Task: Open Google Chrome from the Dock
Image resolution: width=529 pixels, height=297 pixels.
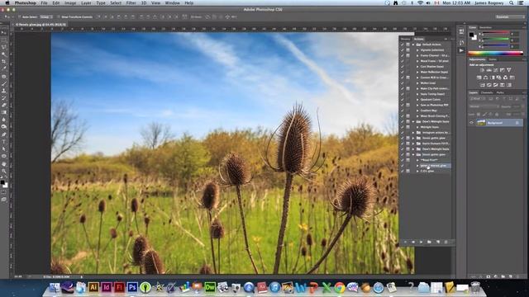Action: click(340, 287)
